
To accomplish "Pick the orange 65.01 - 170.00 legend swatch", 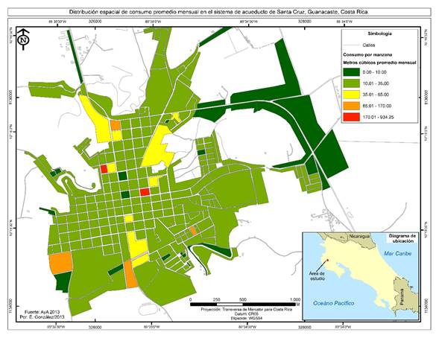I will click(351, 106).
